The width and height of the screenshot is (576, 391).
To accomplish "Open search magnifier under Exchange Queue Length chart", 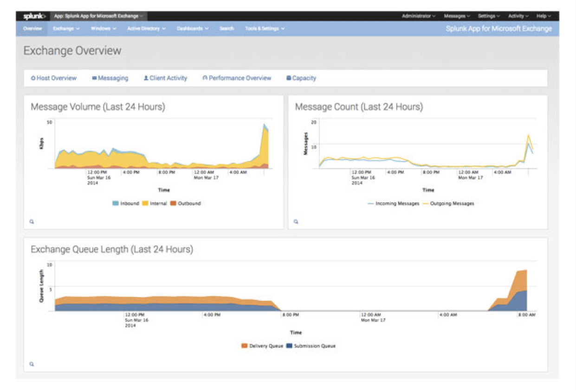I will [32, 364].
